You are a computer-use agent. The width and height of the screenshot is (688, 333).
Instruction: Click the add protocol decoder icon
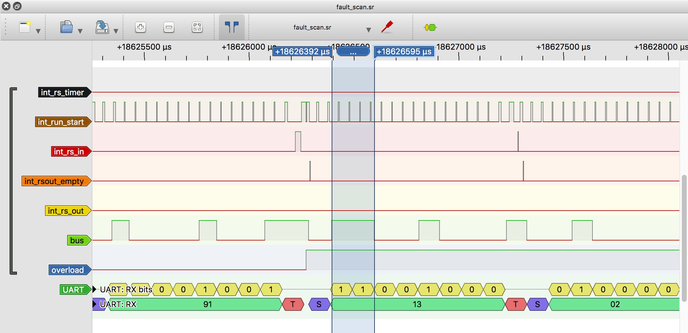pos(430,27)
